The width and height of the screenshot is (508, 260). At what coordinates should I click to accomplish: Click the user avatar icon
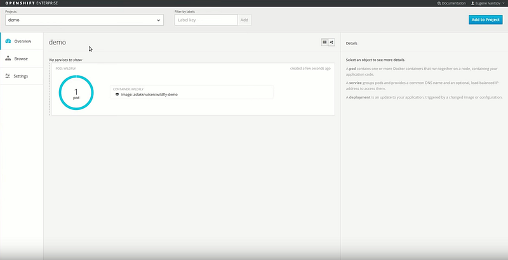coord(472,3)
